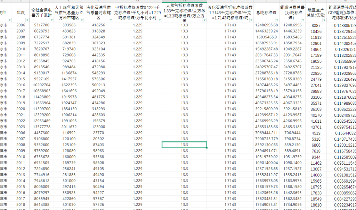356x210 pixels.
Task: Select the 地区生产总值(亿元) header cell
Action: pyautogui.click(x=316, y=12)
